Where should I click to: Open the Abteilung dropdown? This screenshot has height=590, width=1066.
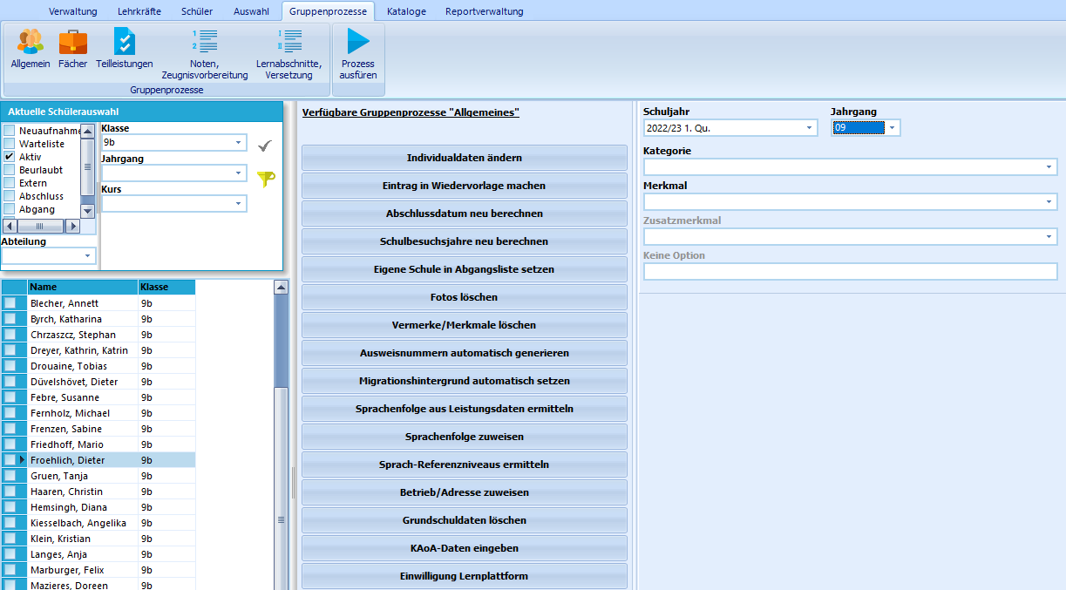click(x=88, y=256)
